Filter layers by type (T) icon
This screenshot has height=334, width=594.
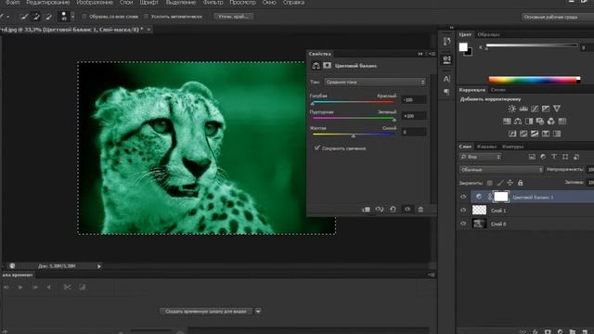(x=554, y=157)
